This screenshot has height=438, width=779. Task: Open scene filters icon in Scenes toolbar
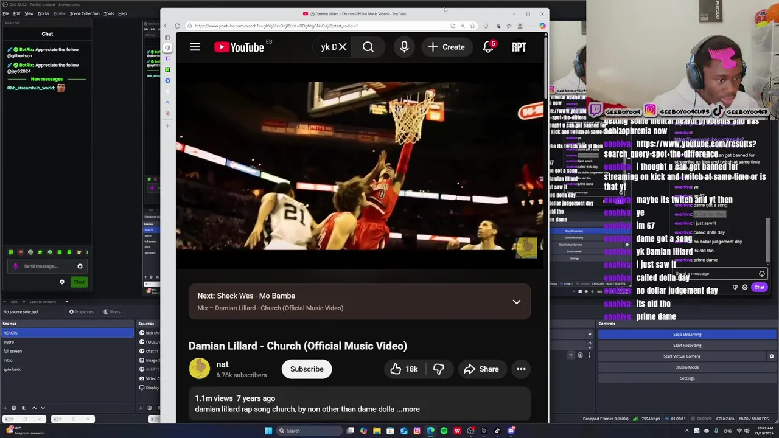pyautogui.click(x=24, y=408)
